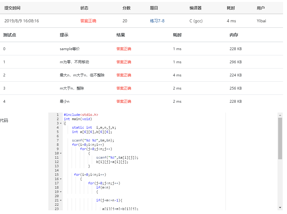
Task: Click code line #include<stdio.h>
Action: click(x=81, y=115)
